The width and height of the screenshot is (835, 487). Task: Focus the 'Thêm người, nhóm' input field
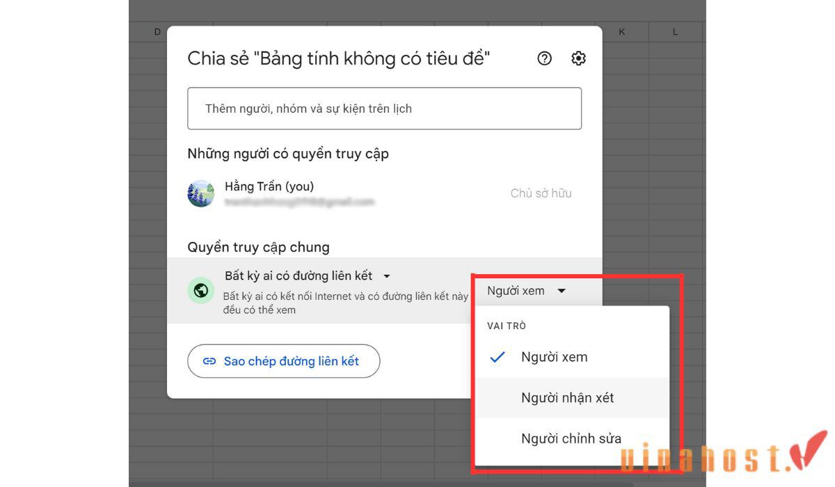click(384, 109)
